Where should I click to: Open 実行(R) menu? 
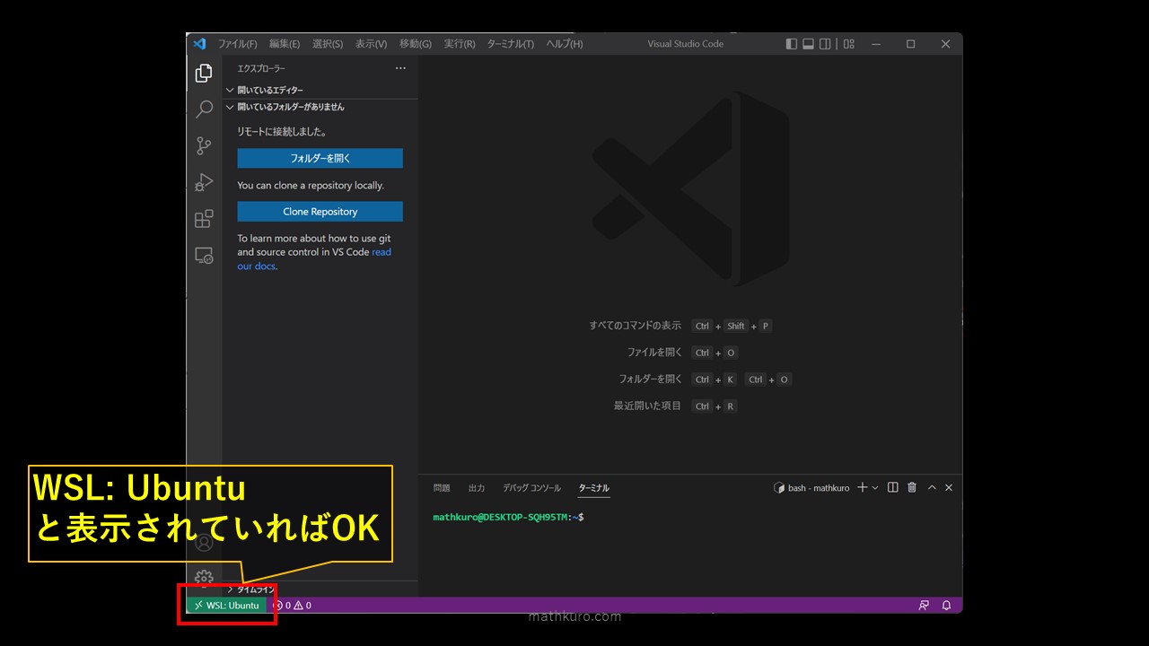[x=460, y=44]
